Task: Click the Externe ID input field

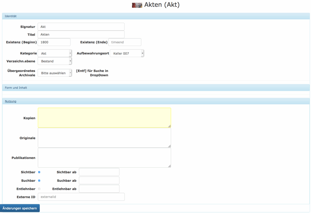Action: pos(81,197)
